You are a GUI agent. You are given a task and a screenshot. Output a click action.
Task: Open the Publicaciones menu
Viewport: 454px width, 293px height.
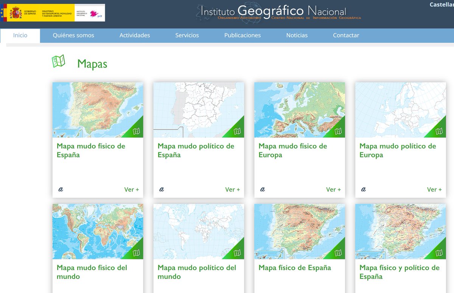pos(243,35)
